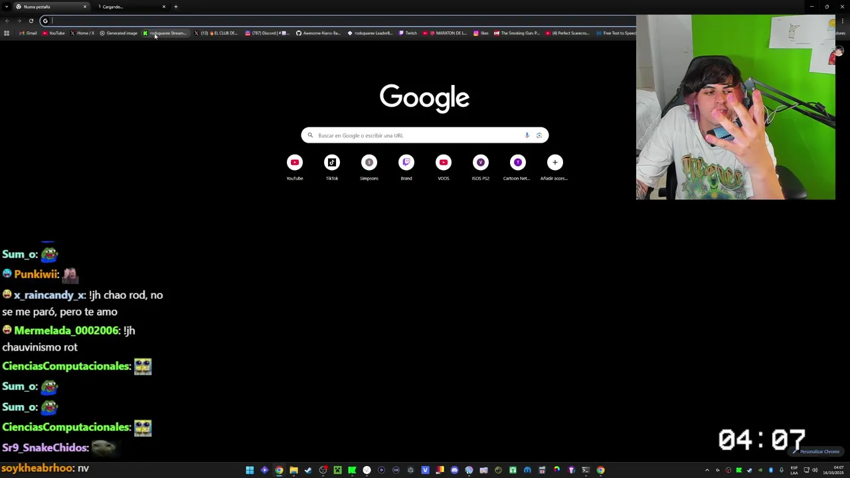The image size is (850, 478).
Task: Click Punkiwii username in chat
Action: tap(35, 274)
